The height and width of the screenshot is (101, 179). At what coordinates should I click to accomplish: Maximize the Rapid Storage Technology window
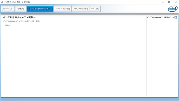pyautogui.click(x=169, y=2)
